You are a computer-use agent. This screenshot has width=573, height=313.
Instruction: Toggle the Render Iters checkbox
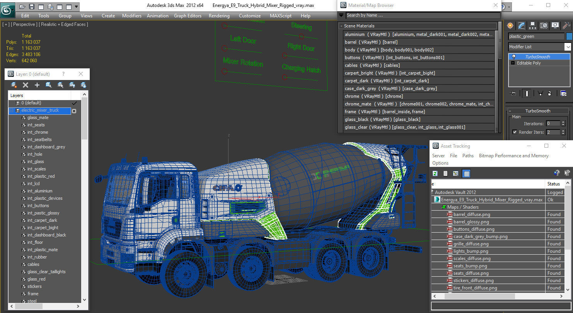point(515,132)
